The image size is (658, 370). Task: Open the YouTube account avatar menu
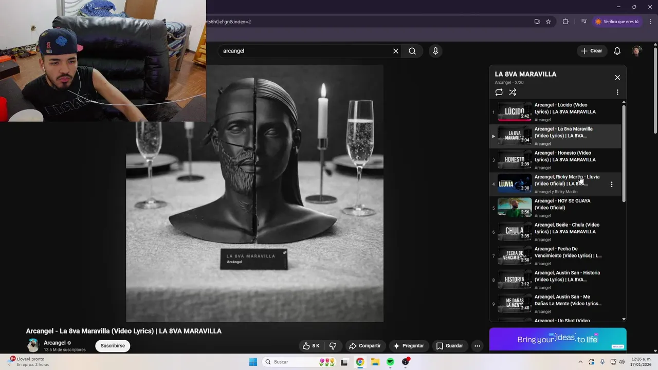coord(637,51)
